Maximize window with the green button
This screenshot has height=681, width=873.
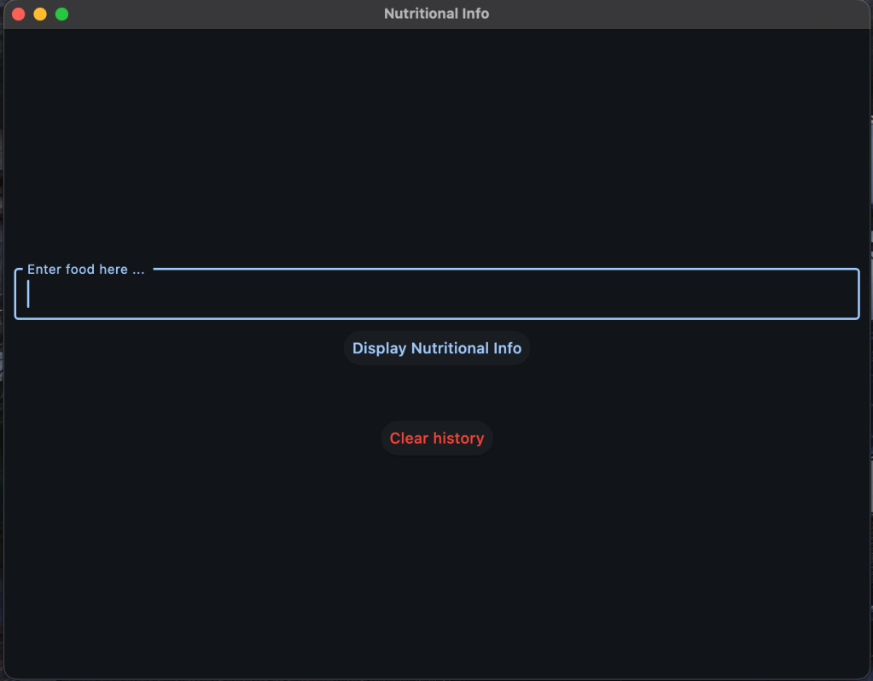click(x=62, y=14)
